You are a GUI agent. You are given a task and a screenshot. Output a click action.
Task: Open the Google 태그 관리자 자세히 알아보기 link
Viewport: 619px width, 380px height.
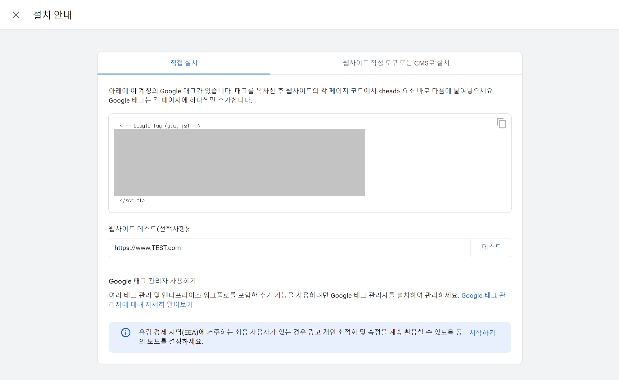307,300
